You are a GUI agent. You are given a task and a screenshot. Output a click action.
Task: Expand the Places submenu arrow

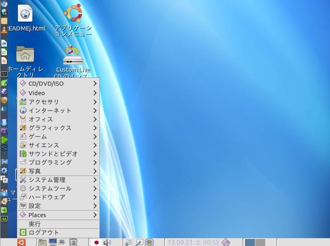click(95, 215)
